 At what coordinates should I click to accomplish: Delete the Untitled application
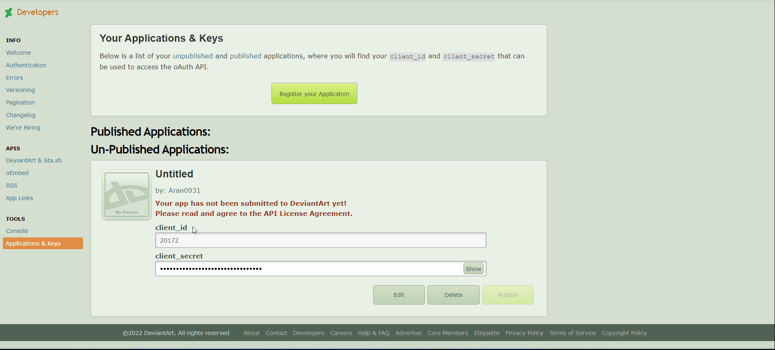[454, 295]
